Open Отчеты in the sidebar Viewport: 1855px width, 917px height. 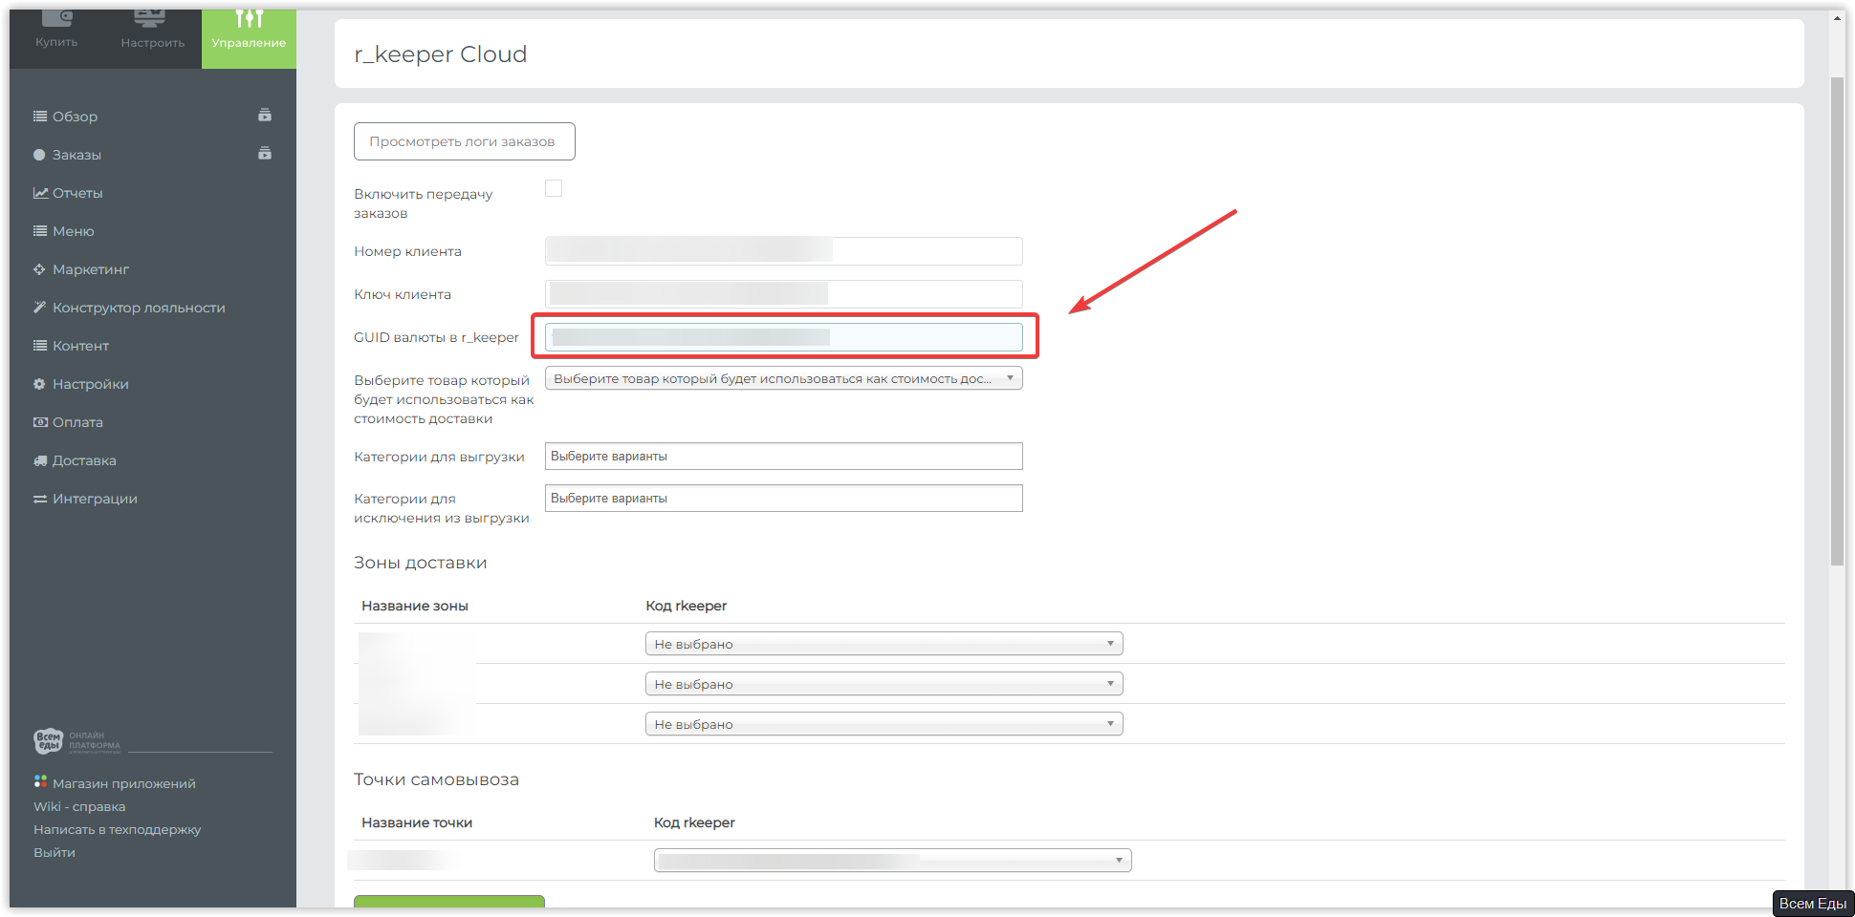coord(77,193)
